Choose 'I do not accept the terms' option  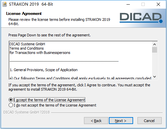pyautogui.click(x=11, y=105)
